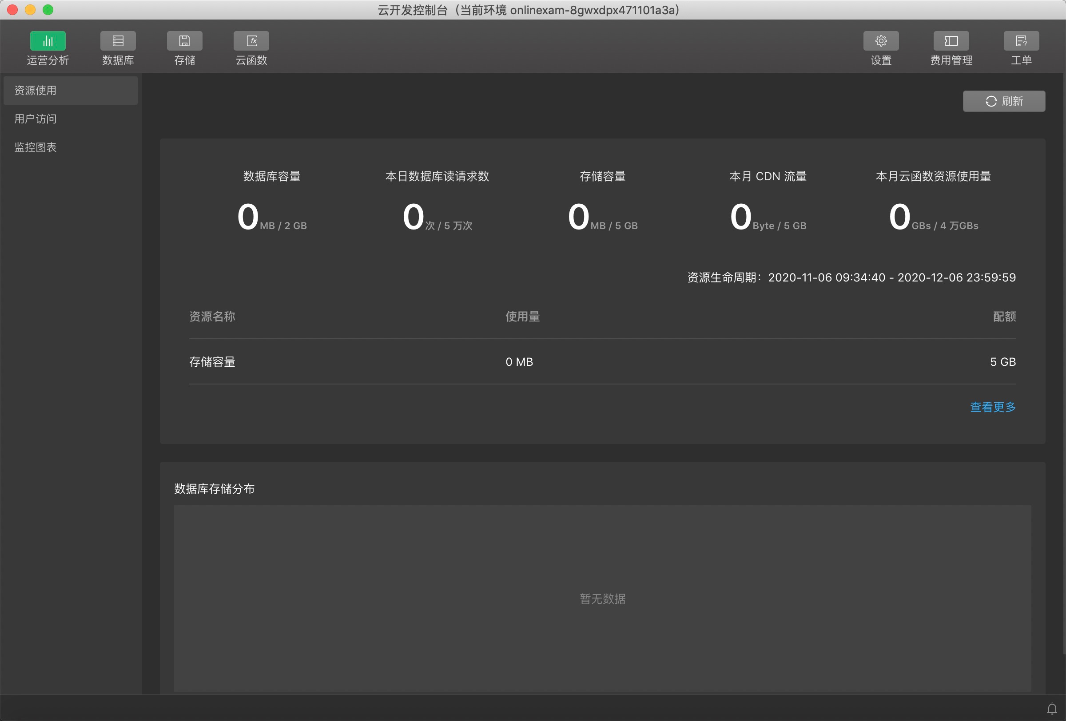Click the 存储容量 table row
Viewport: 1066px width, 721px height.
[x=602, y=362]
